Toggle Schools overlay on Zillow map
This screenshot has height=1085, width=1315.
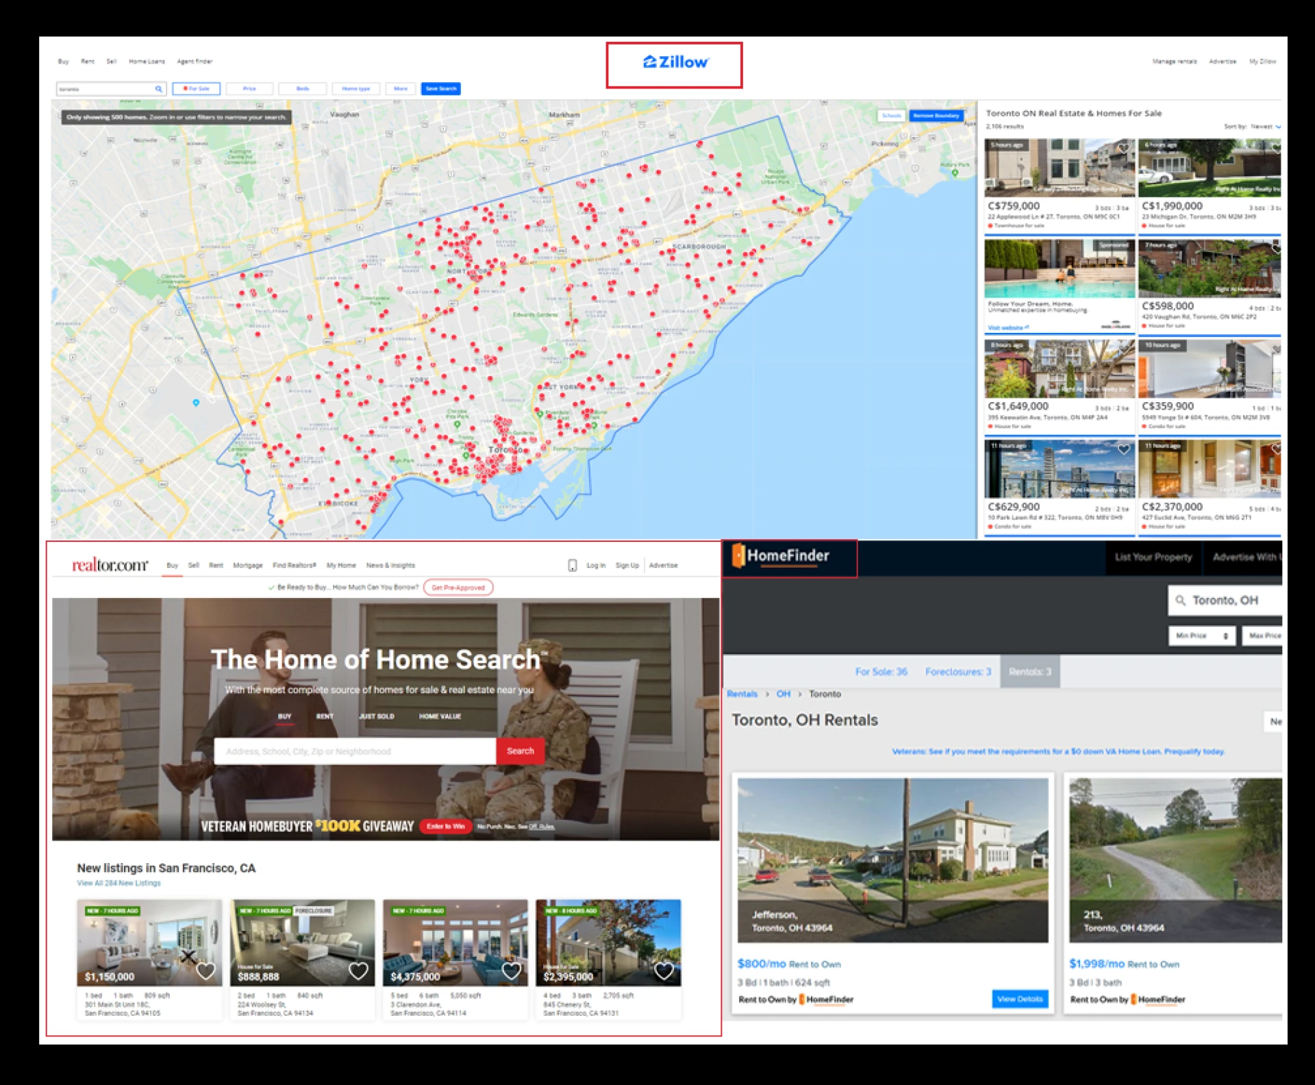891,116
